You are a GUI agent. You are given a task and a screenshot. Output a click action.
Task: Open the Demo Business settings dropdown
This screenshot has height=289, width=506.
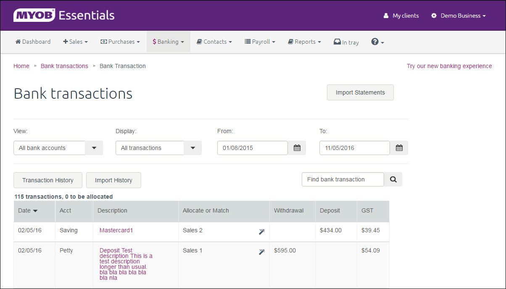pos(459,16)
